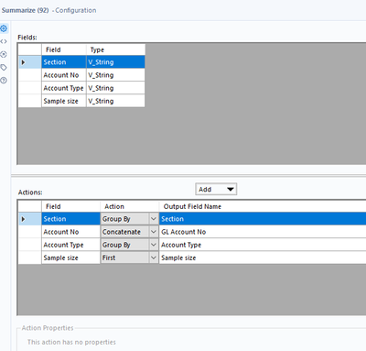Screen dimensions: 366x351
Task: Click the Output Field Name column header
Action: [263, 206]
